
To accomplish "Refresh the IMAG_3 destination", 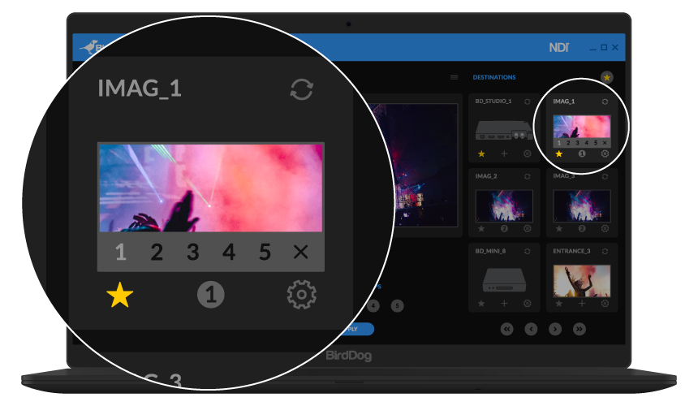I will [605, 176].
